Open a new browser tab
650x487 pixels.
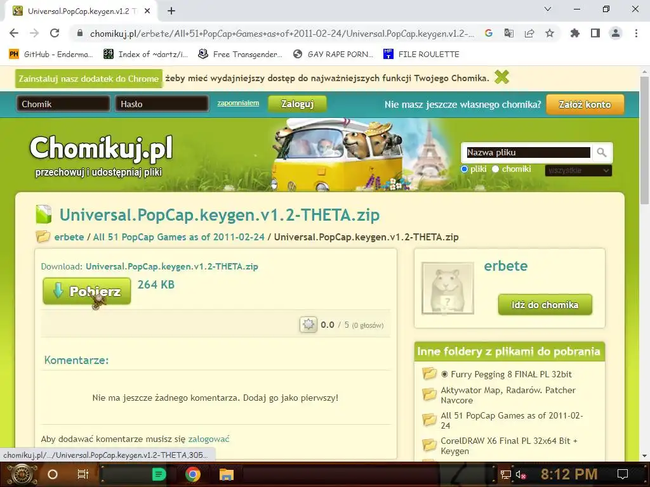[171, 11]
